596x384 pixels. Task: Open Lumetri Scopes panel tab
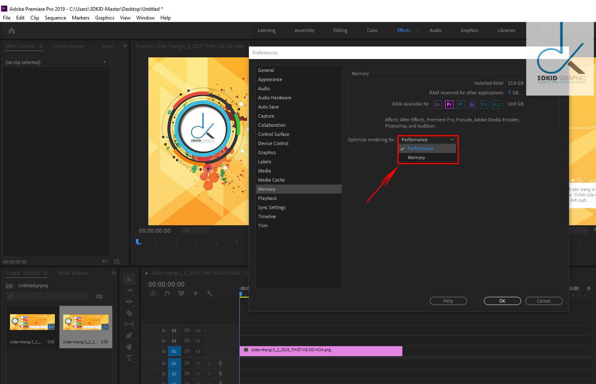[x=69, y=46]
